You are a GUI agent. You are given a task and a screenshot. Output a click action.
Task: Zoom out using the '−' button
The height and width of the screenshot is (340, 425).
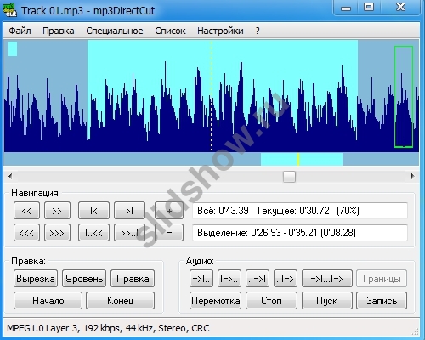169,233
